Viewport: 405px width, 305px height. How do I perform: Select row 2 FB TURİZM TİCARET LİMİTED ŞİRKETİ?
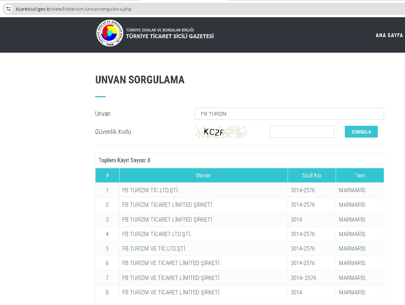click(167, 205)
